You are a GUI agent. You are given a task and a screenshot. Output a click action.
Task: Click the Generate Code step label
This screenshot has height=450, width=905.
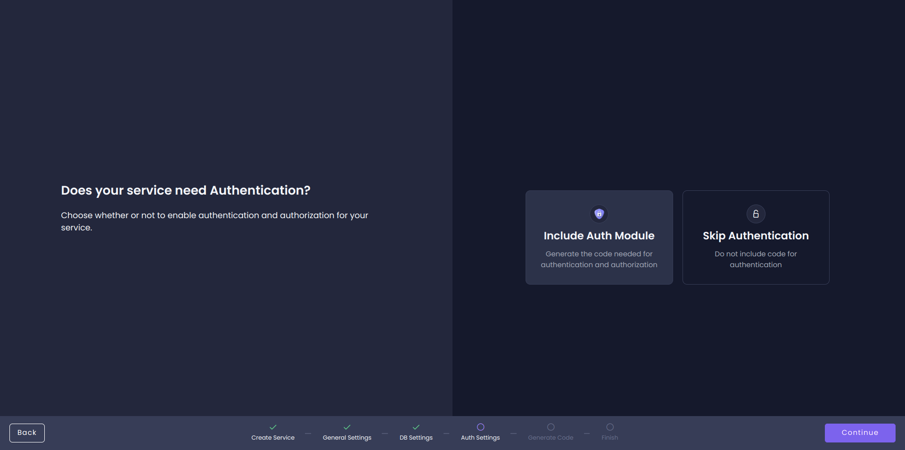coord(551,437)
